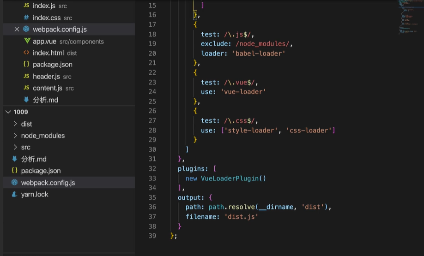The image size is (424, 256).
Task: Close the webpack.config.js open editor
Action: click(x=17, y=29)
